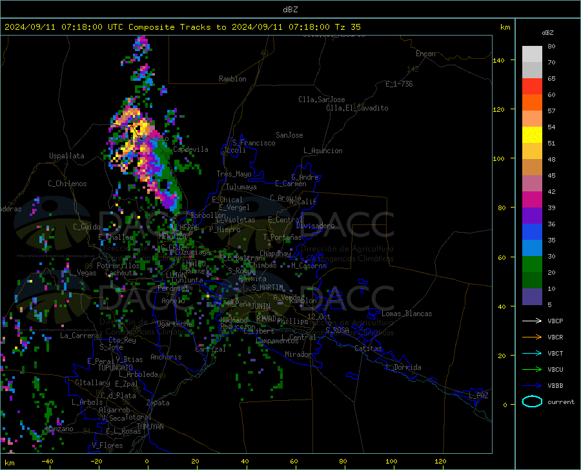Click the 'Tz 35' threshold value
Viewport: 581px width, 470px height.
pyautogui.click(x=348, y=27)
